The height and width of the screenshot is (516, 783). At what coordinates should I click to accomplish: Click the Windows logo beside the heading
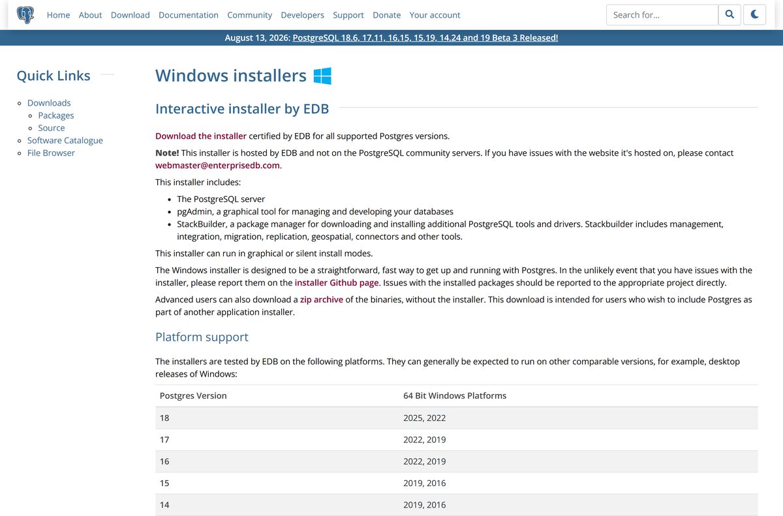point(322,76)
